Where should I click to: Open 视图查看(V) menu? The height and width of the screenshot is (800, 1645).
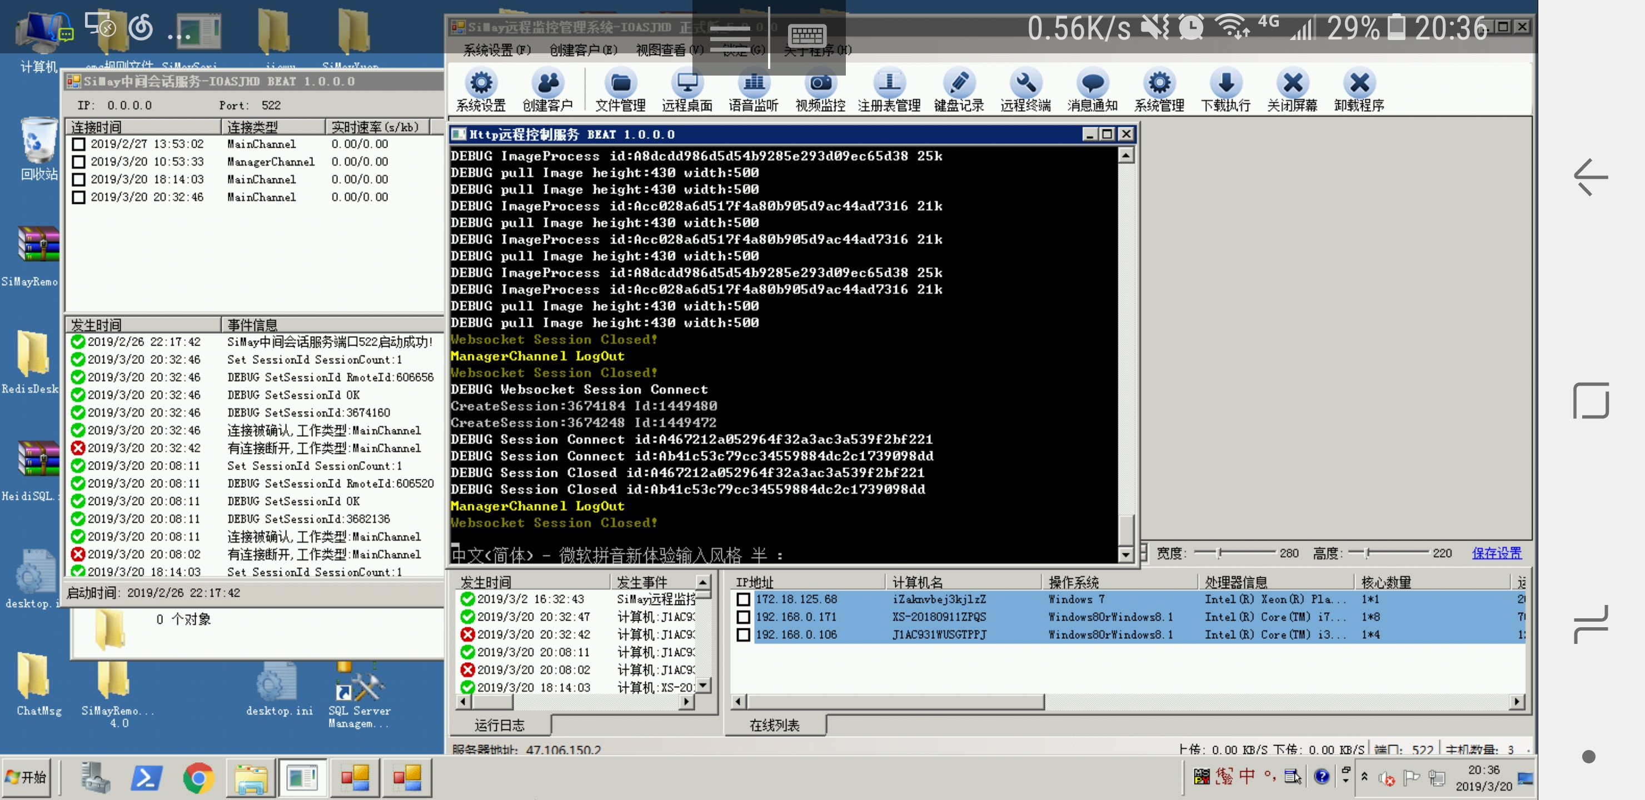(x=669, y=50)
